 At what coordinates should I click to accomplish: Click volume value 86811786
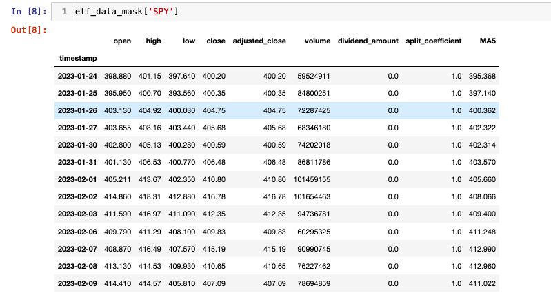point(314,162)
